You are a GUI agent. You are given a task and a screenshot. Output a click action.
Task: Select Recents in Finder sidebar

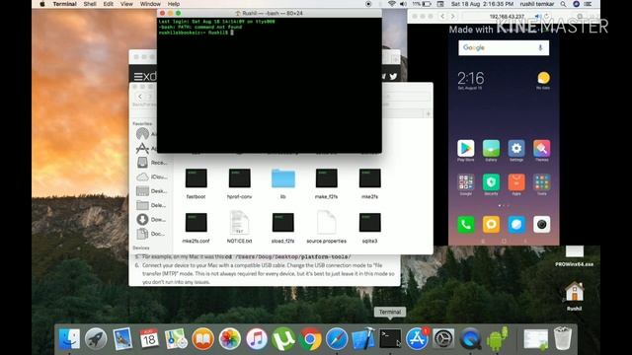coord(151,162)
